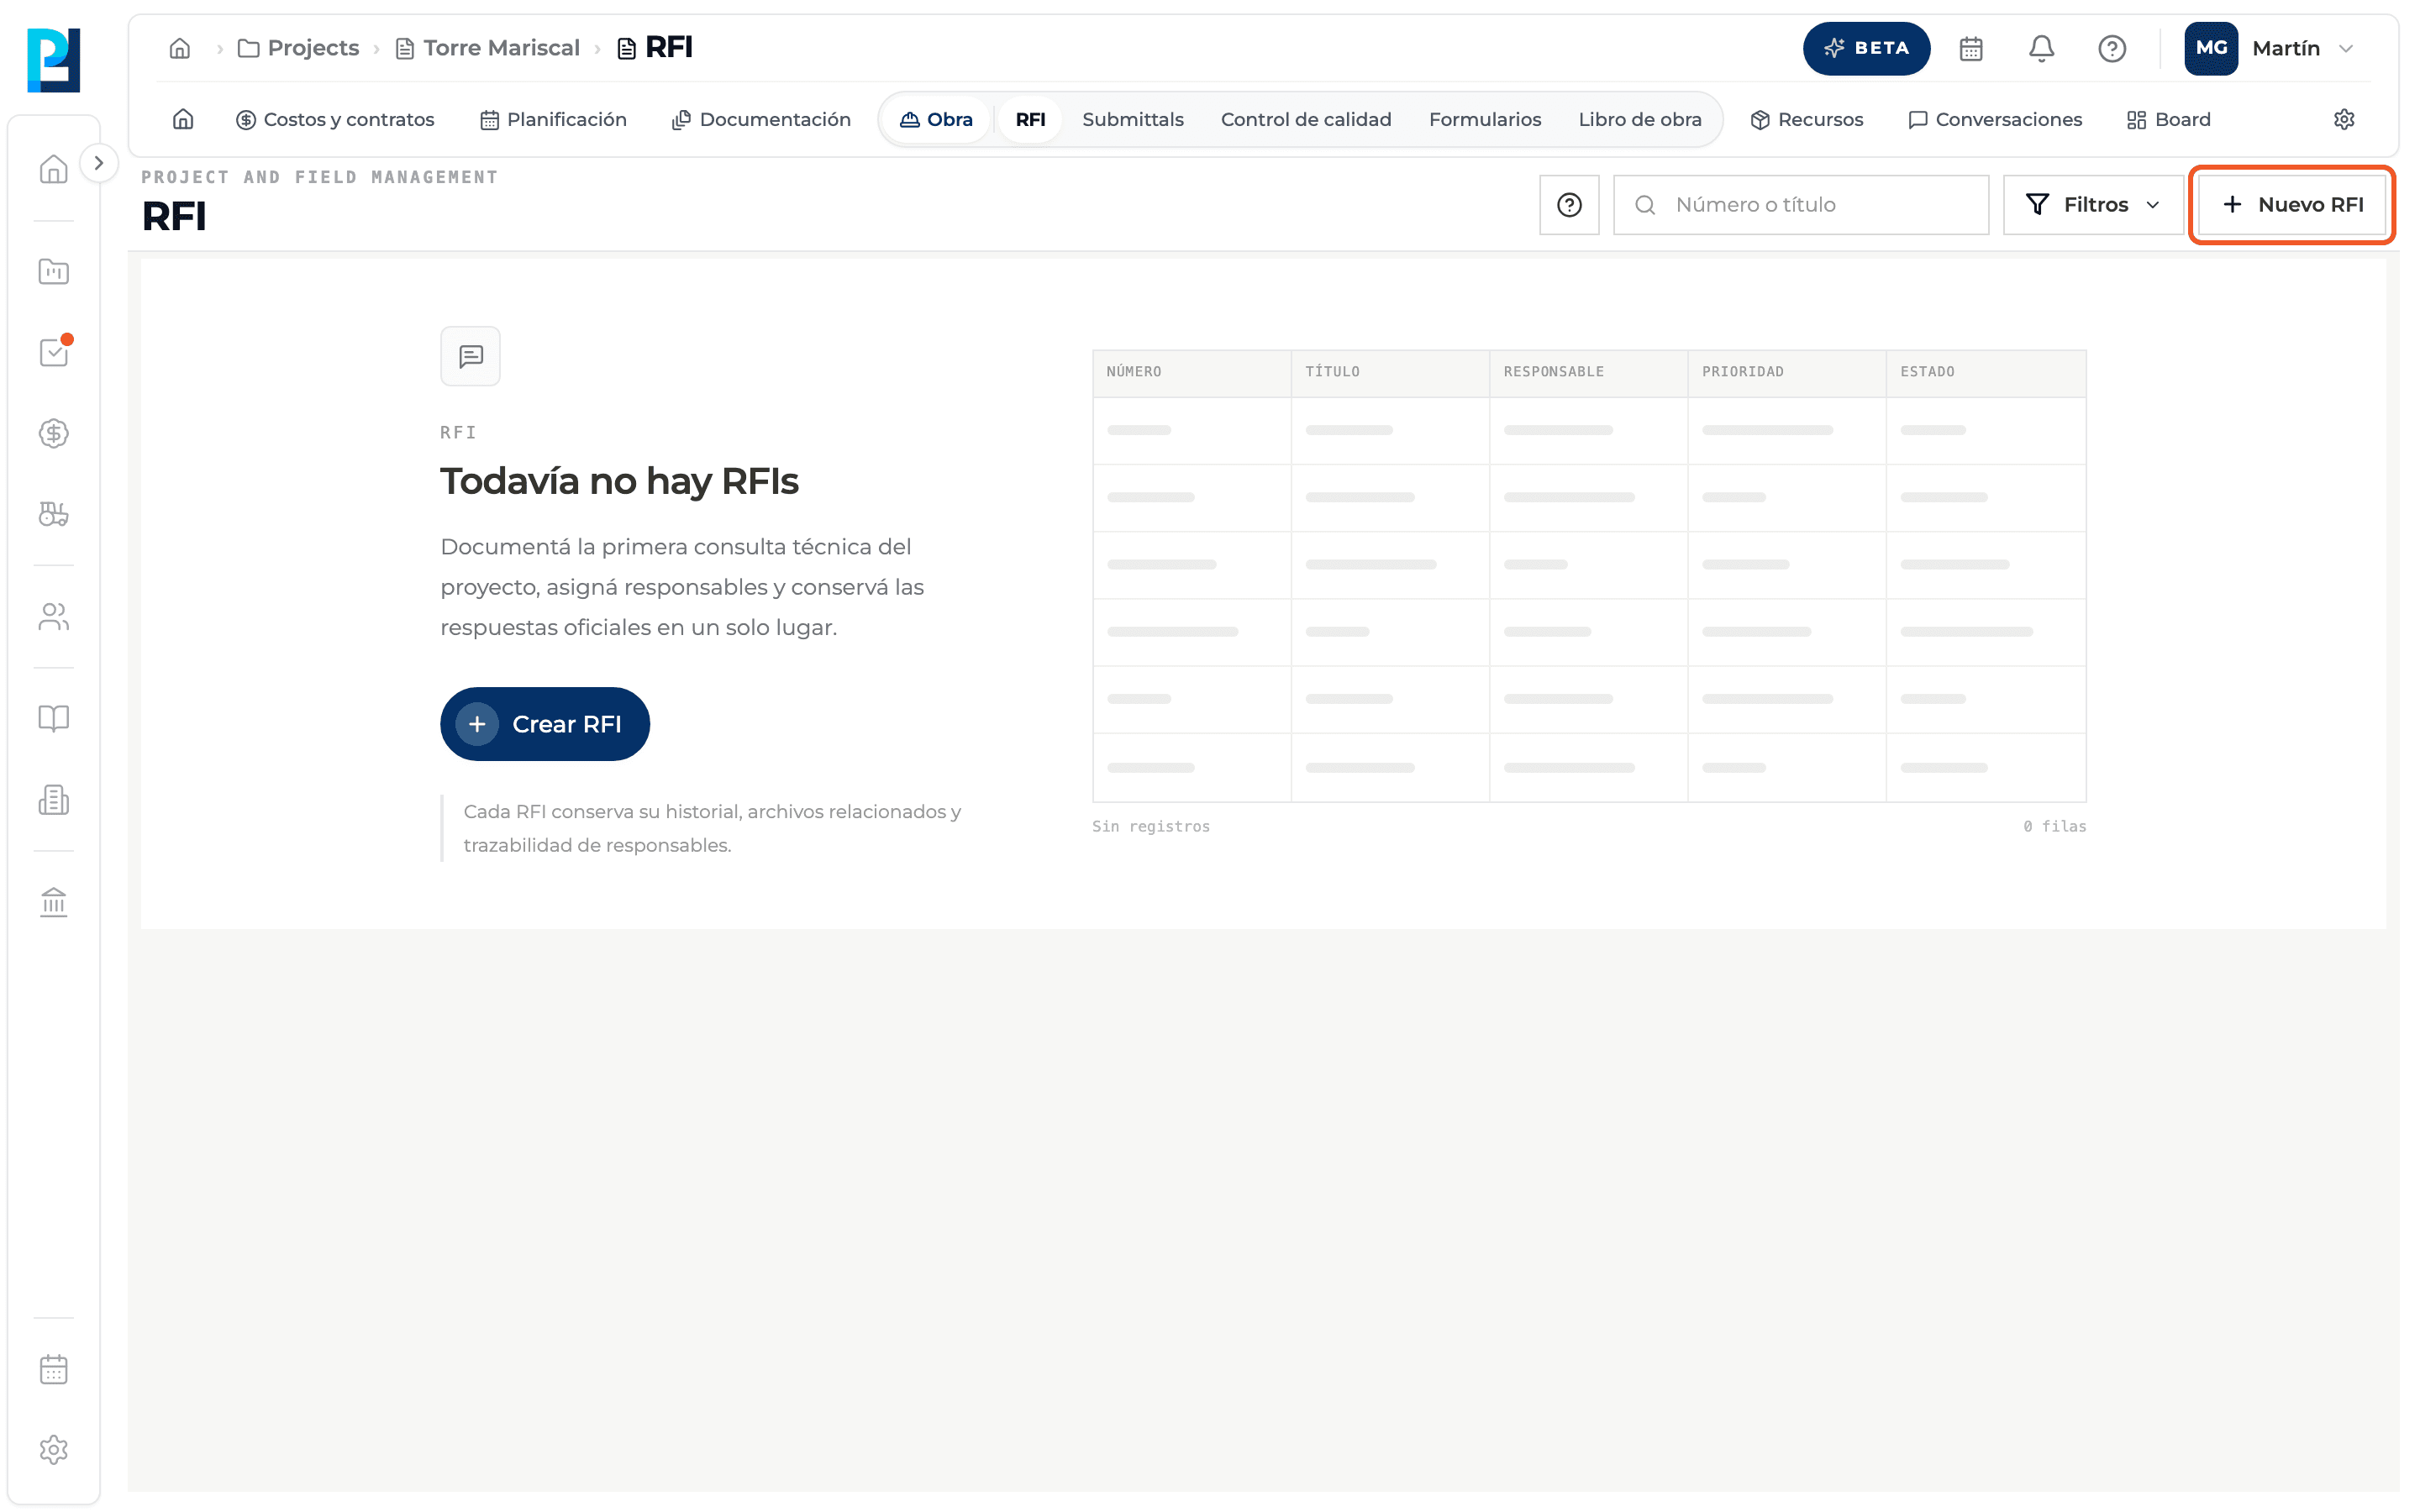Click the app logo at top left
2420x1512 pixels.
click(x=53, y=60)
